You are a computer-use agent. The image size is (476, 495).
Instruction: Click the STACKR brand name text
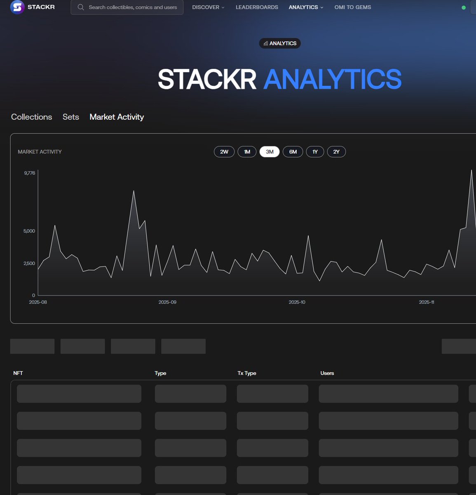(x=41, y=7)
